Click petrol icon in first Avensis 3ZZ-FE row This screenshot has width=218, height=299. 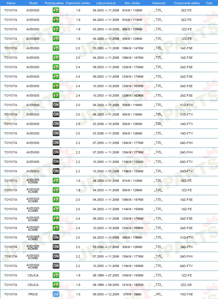click(x=56, y=10)
